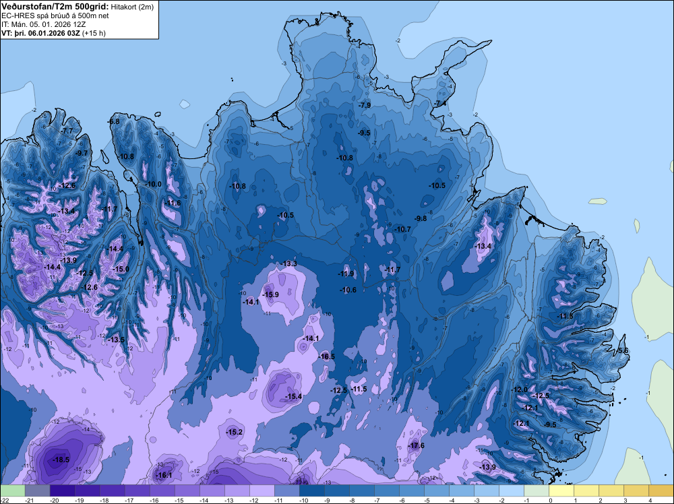Screen dimensions: 674x504
Task: Click the -12.0 temperature label
Action: [x=519, y=389]
